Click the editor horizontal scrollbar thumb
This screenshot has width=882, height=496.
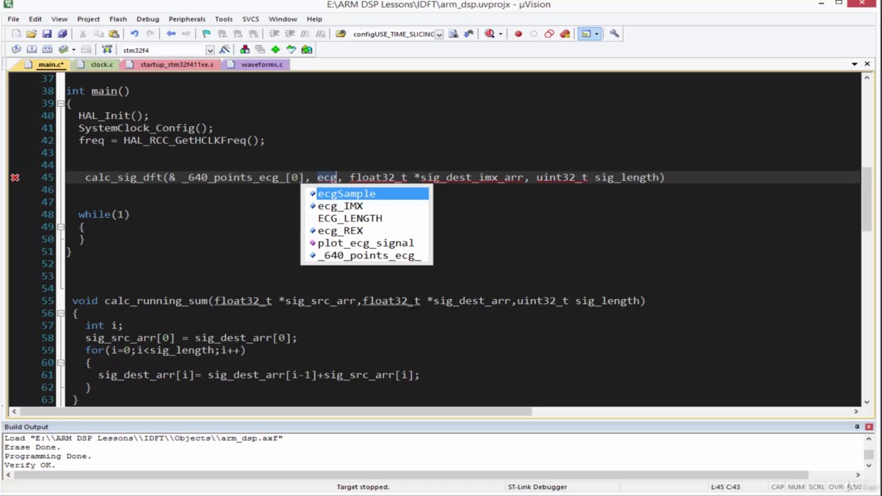(276, 411)
